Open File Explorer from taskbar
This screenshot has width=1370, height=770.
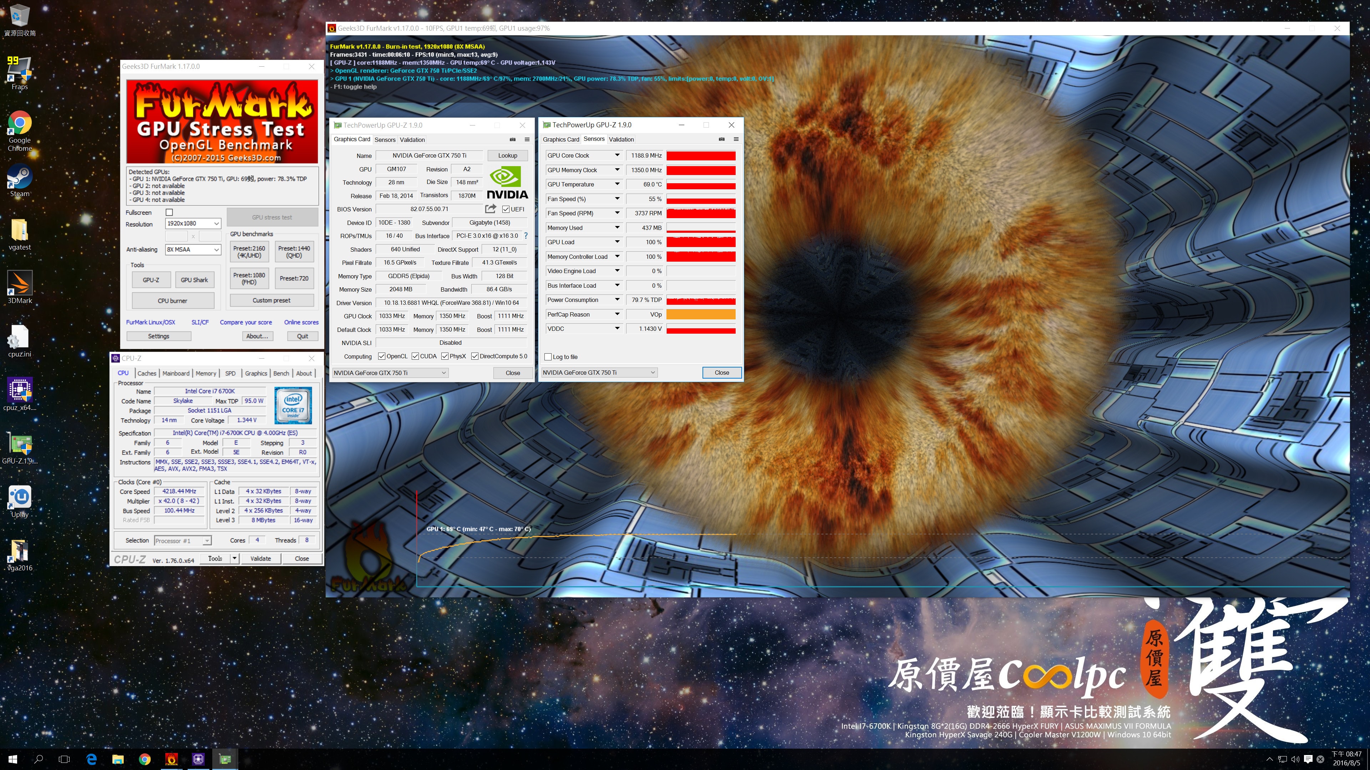(x=118, y=759)
